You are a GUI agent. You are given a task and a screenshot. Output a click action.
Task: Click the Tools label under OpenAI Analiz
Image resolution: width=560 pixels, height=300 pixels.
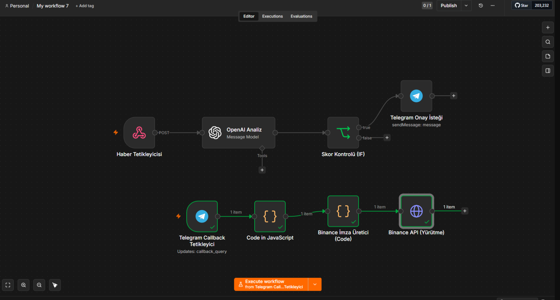(262, 156)
